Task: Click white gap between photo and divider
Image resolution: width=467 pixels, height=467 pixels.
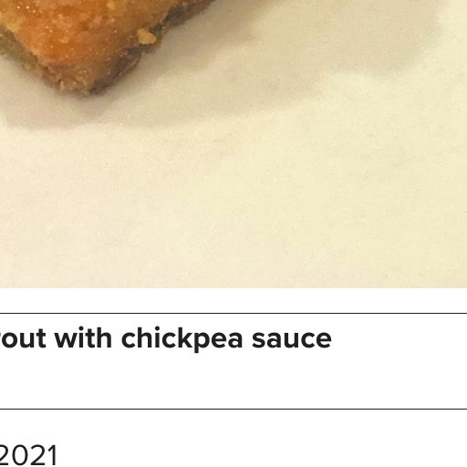Action: pos(233,300)
